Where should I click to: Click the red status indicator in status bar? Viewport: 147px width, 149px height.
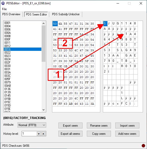pyautogui.click(x=143, y=146)
